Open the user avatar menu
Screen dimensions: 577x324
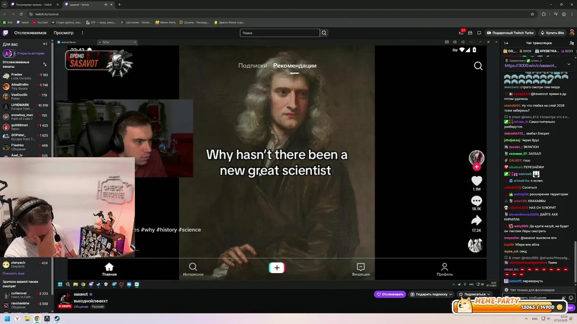pyautogui.click(x=572, y=33)
